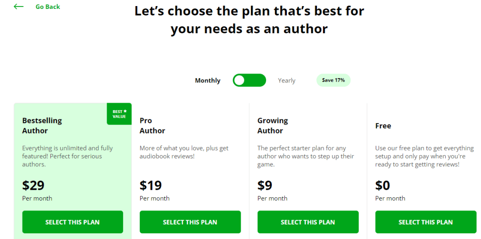This screenshot has height=239, width=481.
Task: Select the $9 Growing Author plan button
Action: [308, 222]
